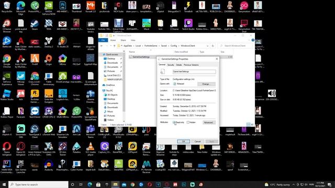Viewport: 335px width, 188px height.
Task: Click the taskbar search box
Action: click(x=38, y=184)
